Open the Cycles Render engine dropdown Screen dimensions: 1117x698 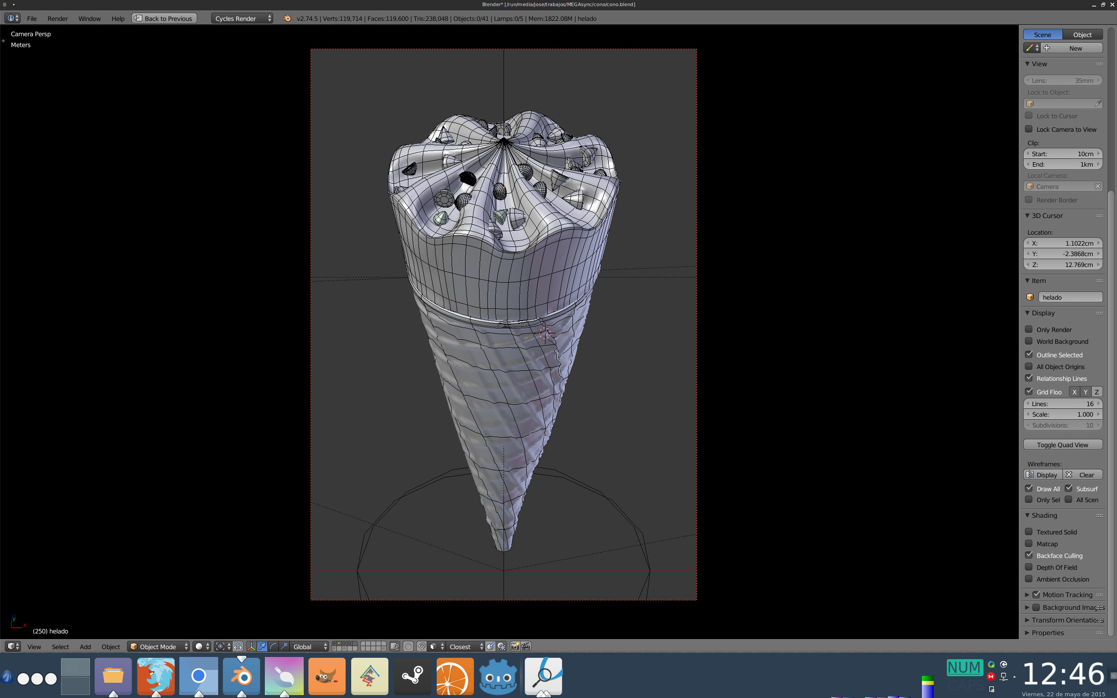pos(242,18)
